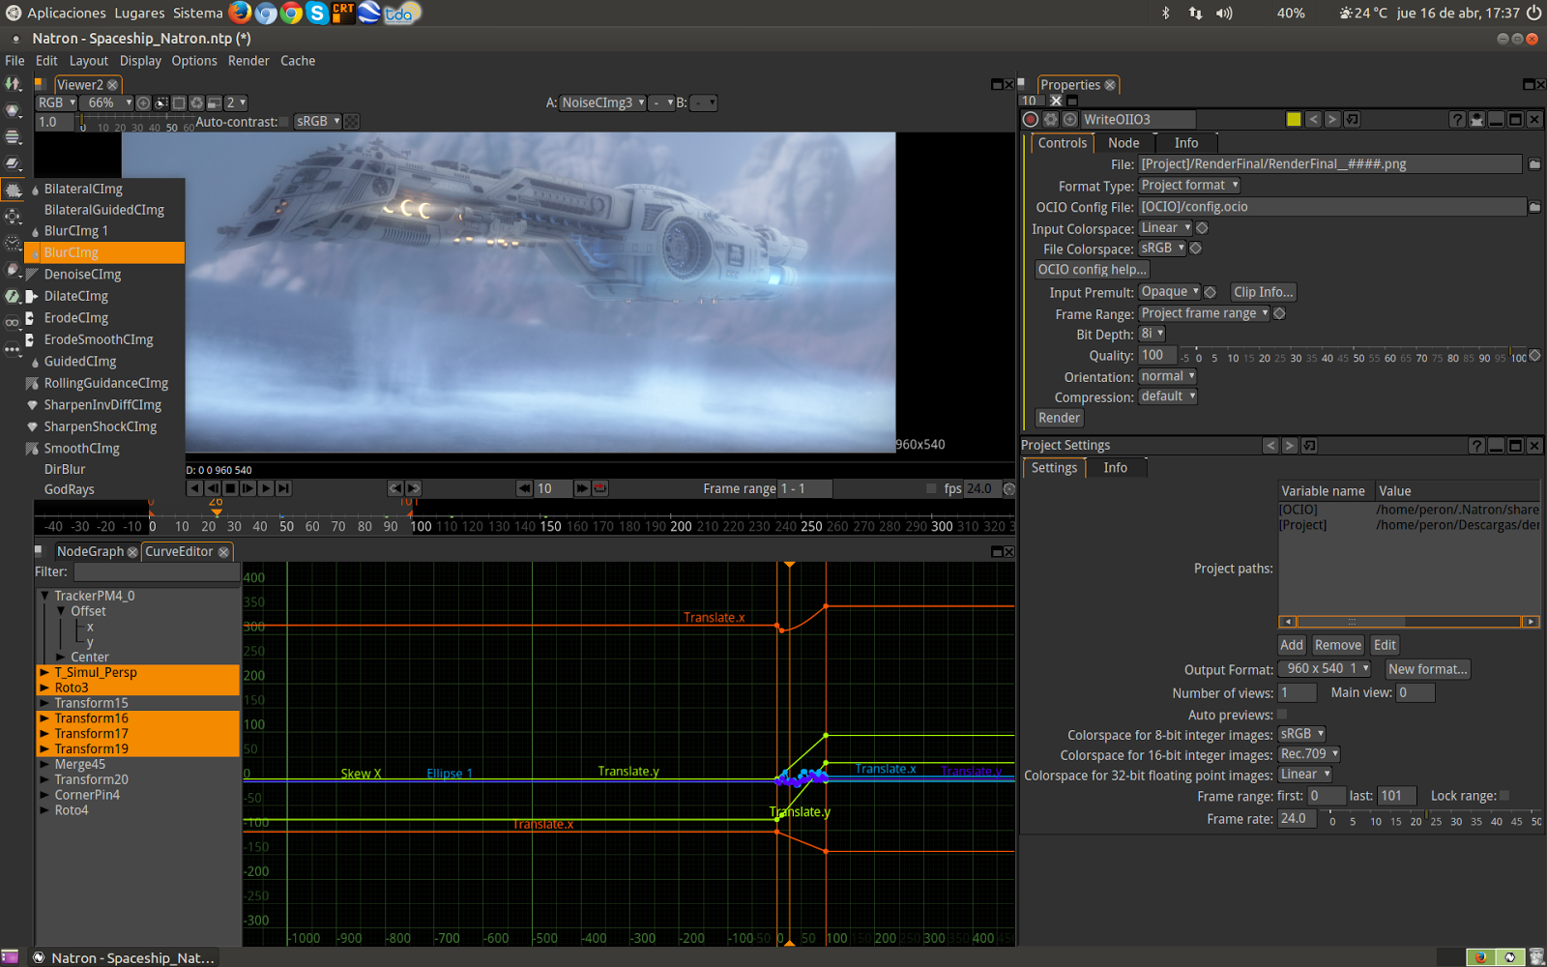This screenshot has height=967, width=1547.
Task: Open the help icon for WriteOIIO3
Action: (1457, 119)
